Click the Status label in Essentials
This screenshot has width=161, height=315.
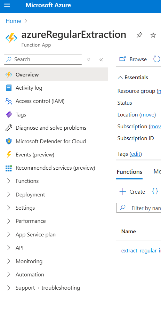(x=124, y=103)
